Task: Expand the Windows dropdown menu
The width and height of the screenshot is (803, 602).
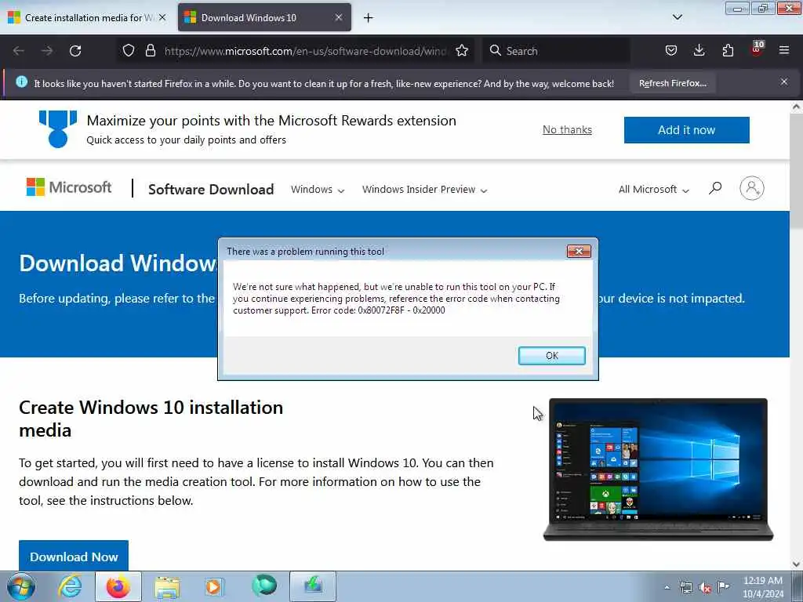Action: [x=318, y=190]
